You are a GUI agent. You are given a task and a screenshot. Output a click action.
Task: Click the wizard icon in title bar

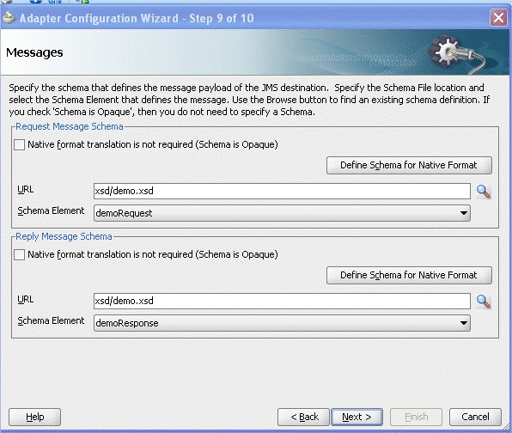point(9,18)
